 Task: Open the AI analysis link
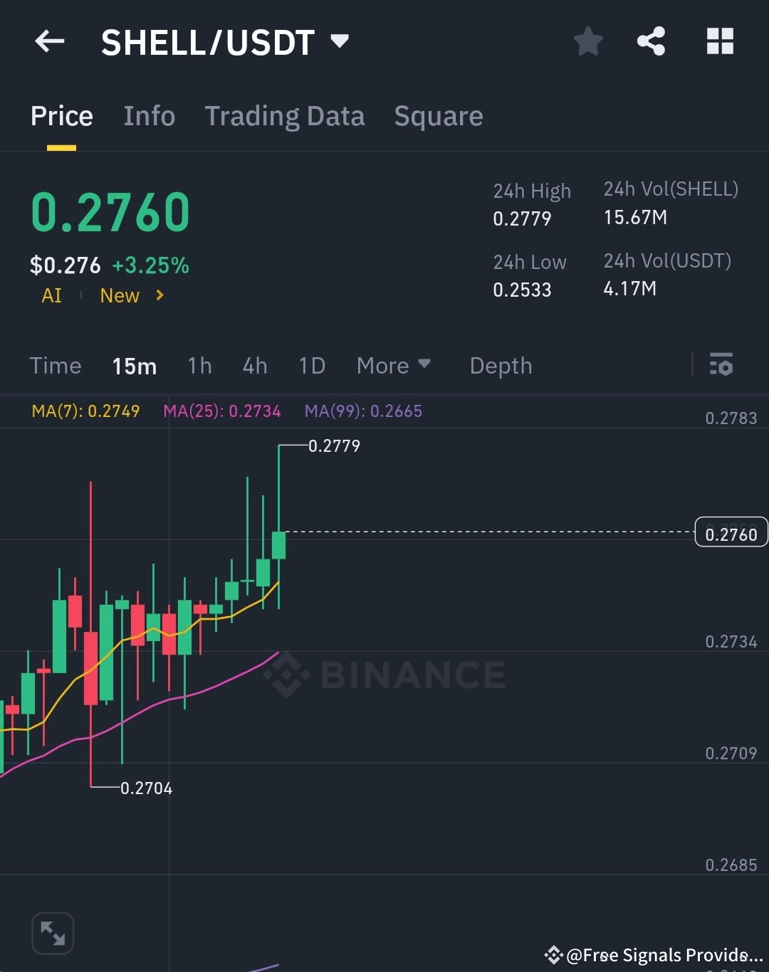coord(51,295)
